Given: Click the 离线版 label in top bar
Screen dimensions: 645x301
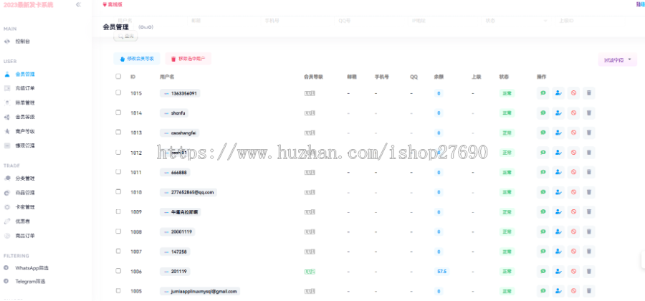Looking at the screenshot, I should pos(113,5).
